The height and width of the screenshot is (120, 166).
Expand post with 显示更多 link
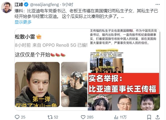[x=23, y=22]
